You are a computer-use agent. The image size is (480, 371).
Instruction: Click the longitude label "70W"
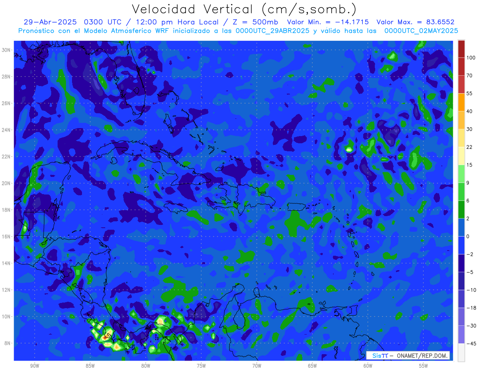(257, 366)
